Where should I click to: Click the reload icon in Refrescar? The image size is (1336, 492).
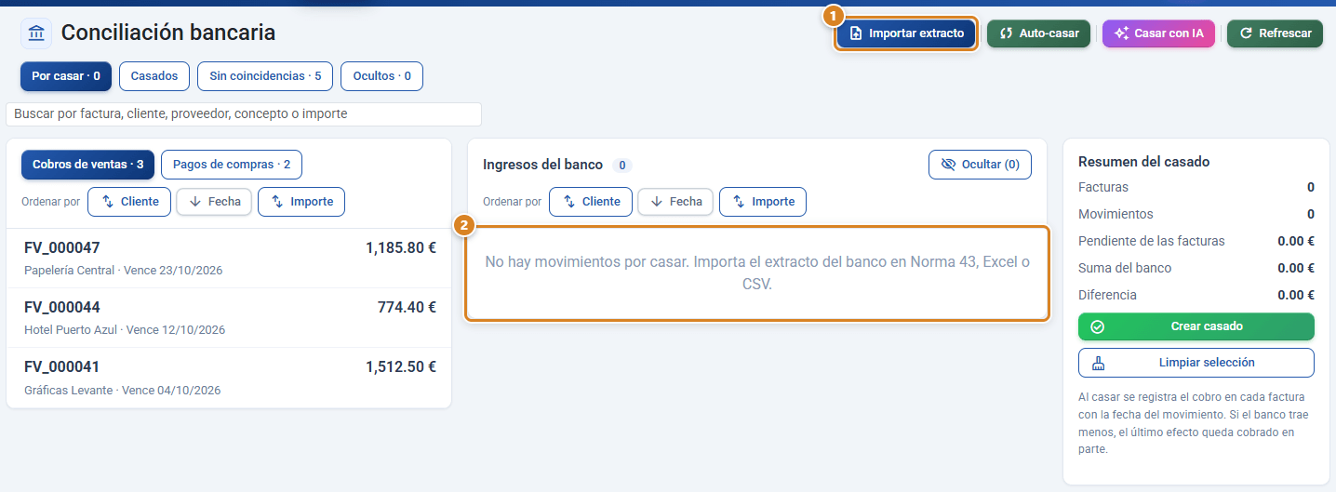1246,33
